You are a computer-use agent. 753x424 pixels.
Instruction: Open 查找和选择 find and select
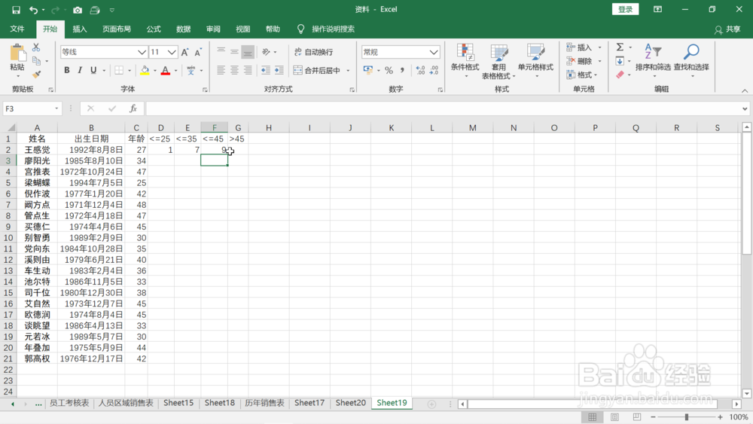point(691,62)
